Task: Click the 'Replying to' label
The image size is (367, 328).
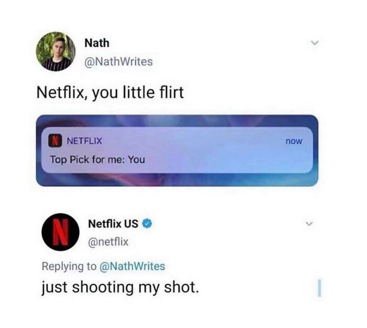Action: pyautogui.click(x=69, y=267)
